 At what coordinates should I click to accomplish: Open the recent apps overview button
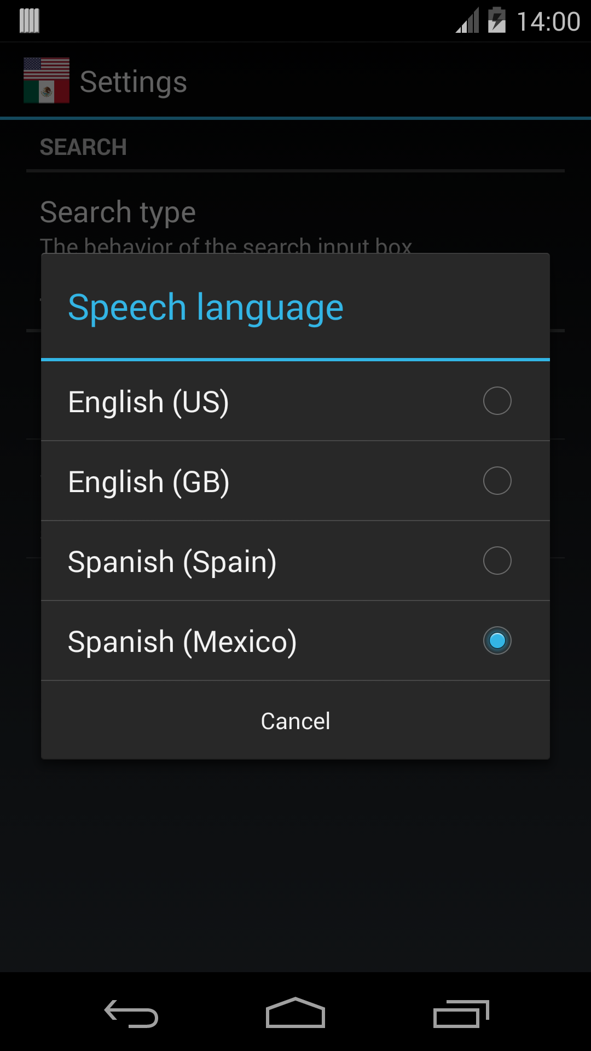tap(461, 1014)
